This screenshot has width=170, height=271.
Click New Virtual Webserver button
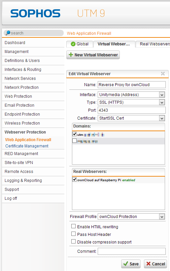93,55
